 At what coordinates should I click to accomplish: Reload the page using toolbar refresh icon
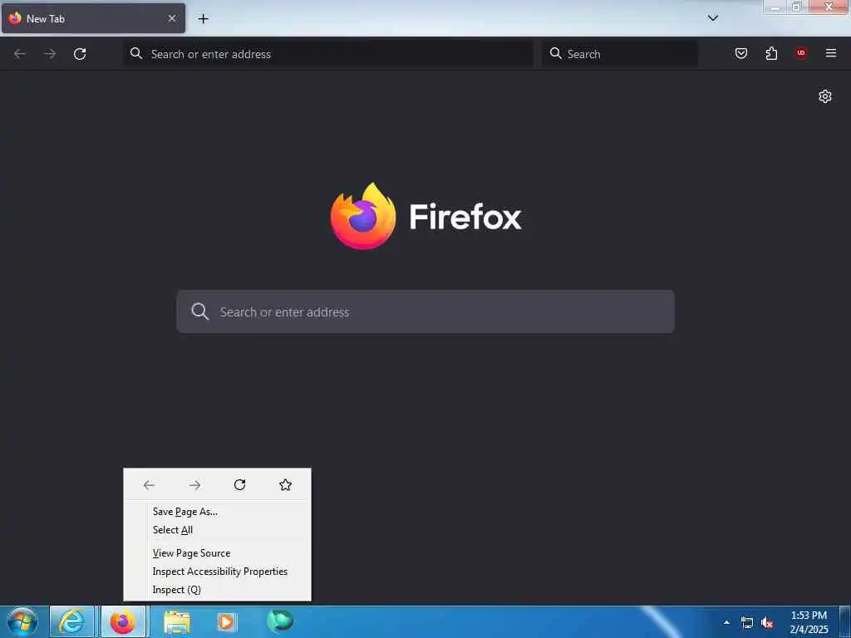[80, 54]
